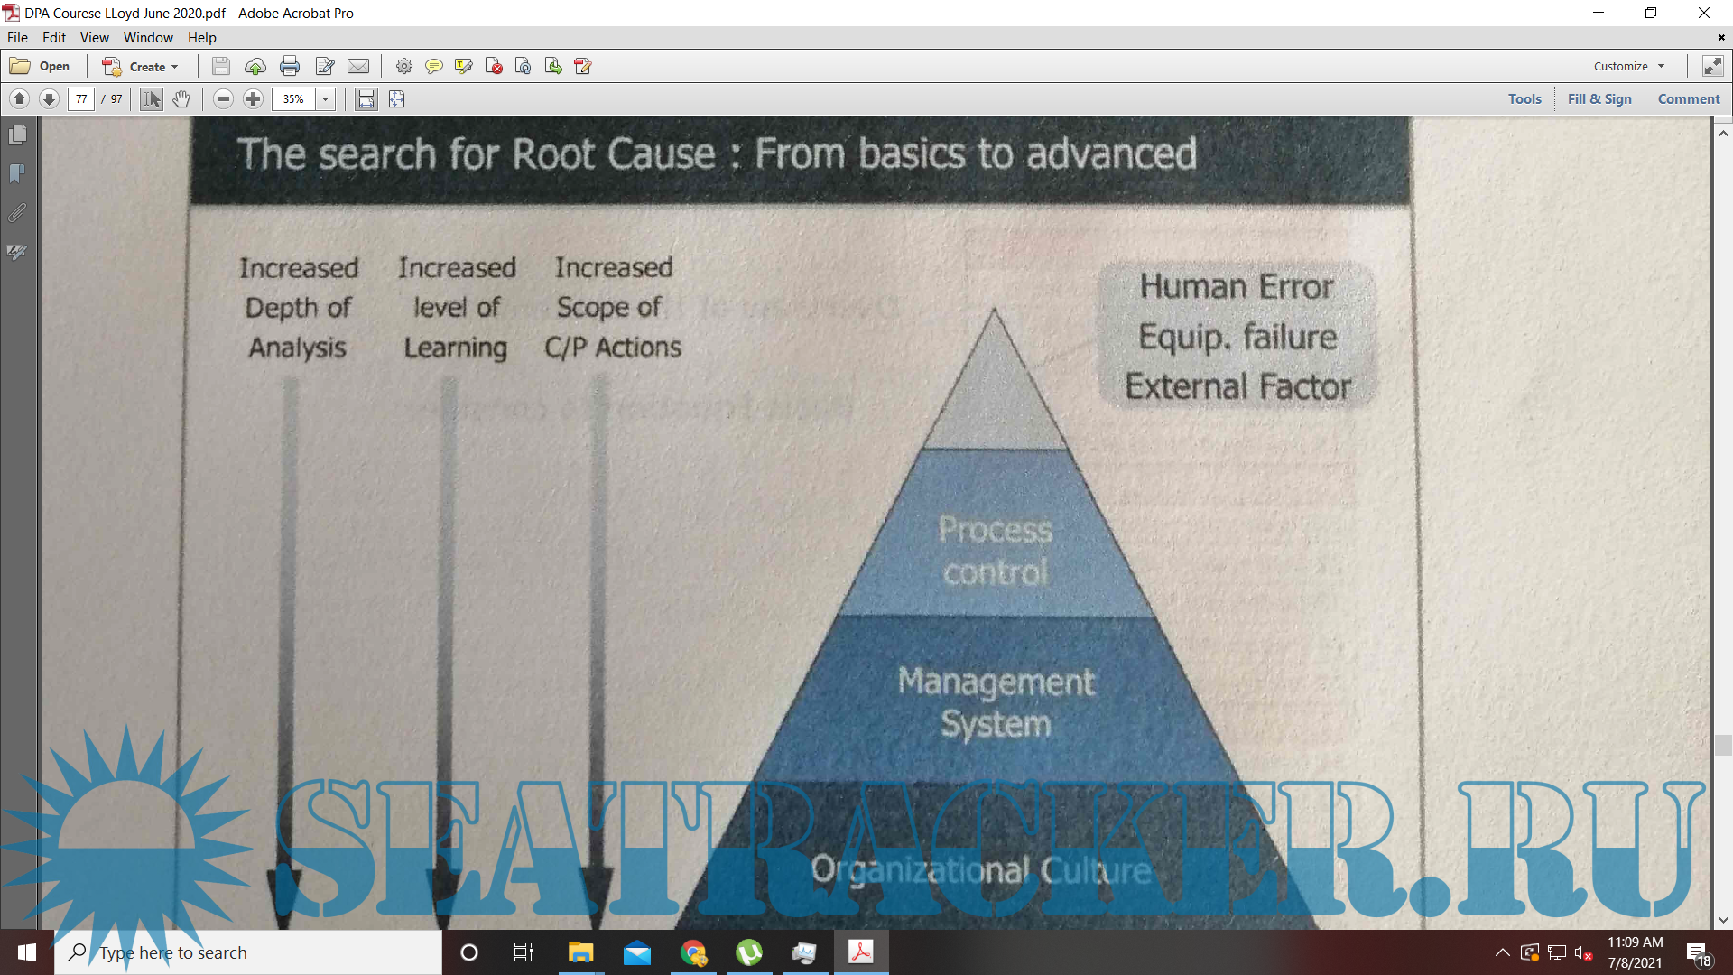Viewport: 1733px width, 975px height.
Task: Add a sticky note comment
Action: coord(434,66)
